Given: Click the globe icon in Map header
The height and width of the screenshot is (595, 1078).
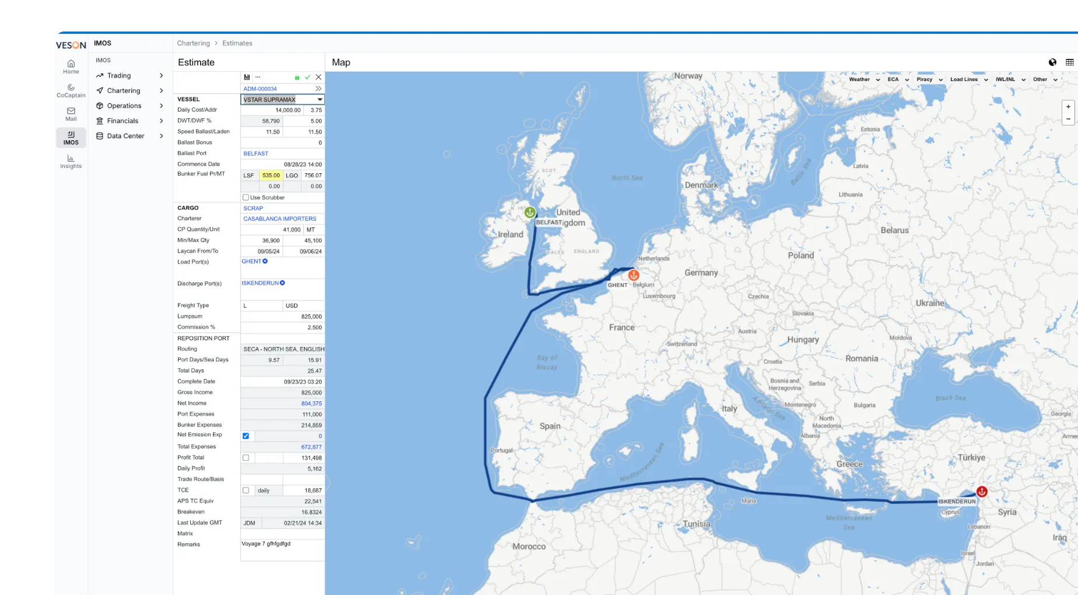Looking at the screenshot, I should click(1052, 62).
